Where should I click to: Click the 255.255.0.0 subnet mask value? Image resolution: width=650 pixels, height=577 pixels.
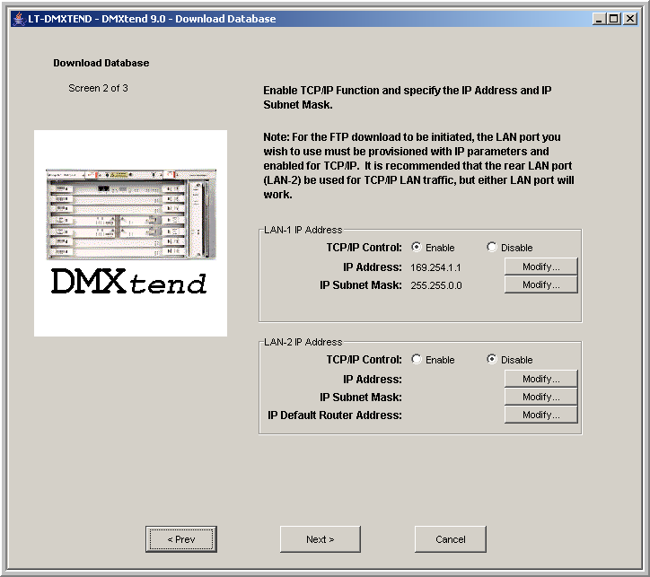(x=436, y=285)
